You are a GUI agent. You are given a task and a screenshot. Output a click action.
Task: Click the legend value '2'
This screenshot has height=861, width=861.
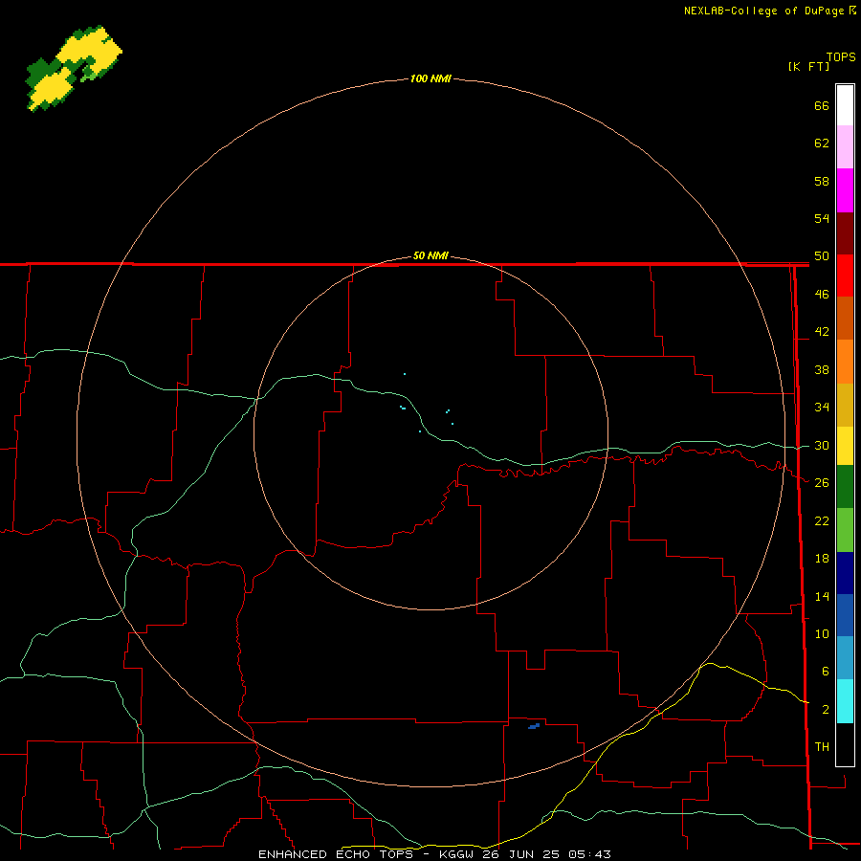(x=826, y=710)
